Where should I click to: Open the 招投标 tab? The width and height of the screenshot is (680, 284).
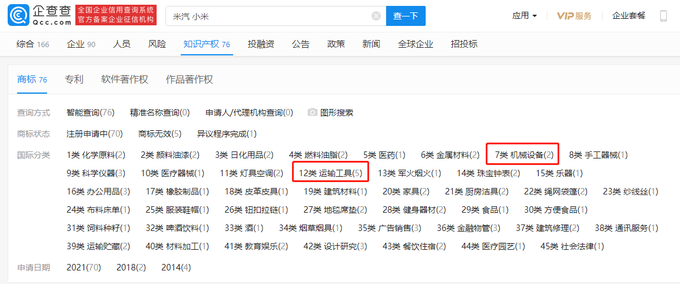coord(464,44)
